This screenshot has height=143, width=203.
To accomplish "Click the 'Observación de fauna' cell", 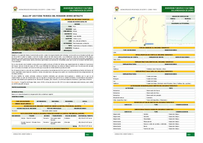I will click(171, 91).
